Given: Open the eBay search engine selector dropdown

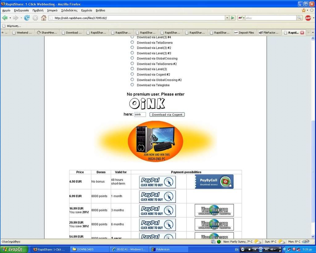Looking at the screenshot, I should pyautogui.click(x=241, y=18).
